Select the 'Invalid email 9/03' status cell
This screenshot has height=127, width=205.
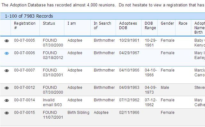(52, 102)
